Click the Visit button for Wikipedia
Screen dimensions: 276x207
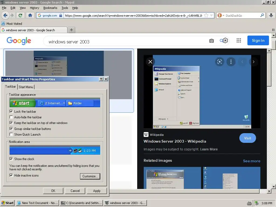click(247, 138)
